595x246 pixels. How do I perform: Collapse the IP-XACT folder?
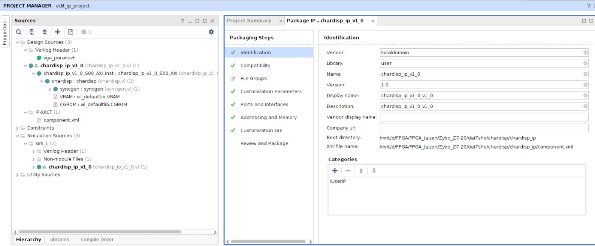pyautogui.click(x=25, y=112)
